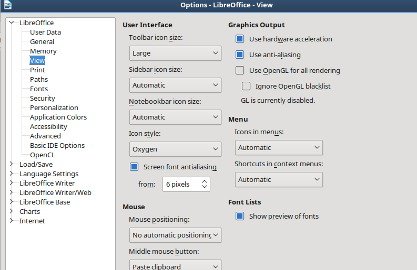Viewport: 417px width, 270px height.
Task: Open Mouse positioning dropdown
Action: pyautogui.click(x=175, y=235)
